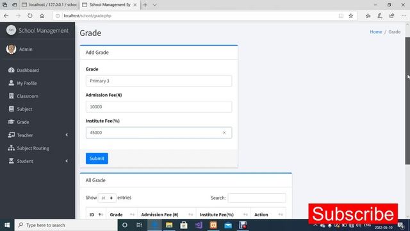Click the Grade name input field
This screenshot has width=410, height=231.
159,81
